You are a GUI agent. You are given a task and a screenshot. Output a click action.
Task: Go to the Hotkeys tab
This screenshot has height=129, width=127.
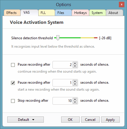80,13
